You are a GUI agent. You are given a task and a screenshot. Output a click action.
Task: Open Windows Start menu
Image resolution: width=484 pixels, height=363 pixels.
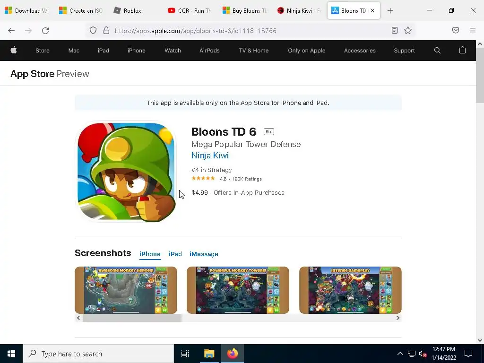click(11, 354)
